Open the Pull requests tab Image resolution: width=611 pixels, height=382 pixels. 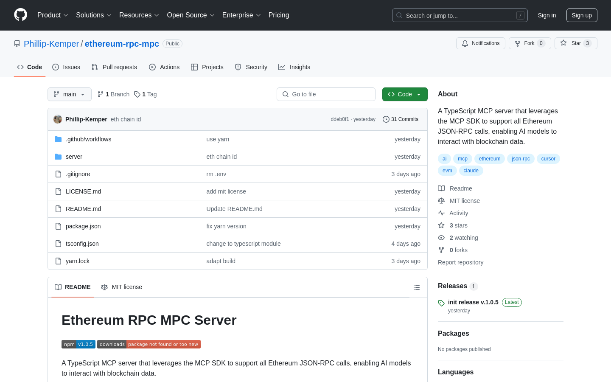[x=114, y=67]
